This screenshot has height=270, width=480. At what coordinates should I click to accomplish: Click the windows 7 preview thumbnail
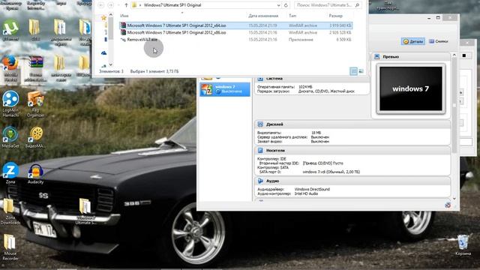pyautogui.click(x=411, y=88)
